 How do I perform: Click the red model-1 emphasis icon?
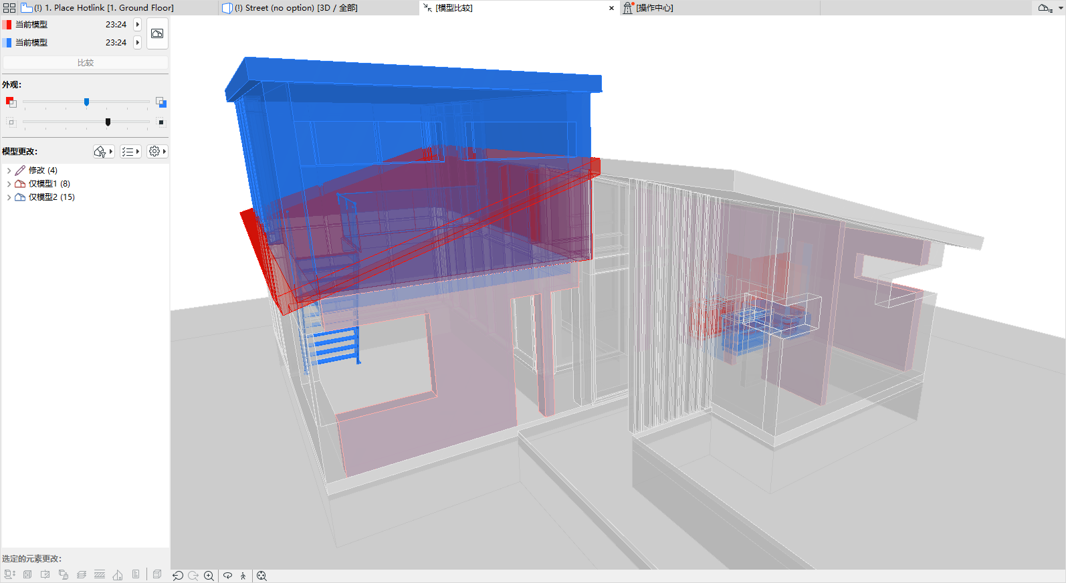click(x=11, y=102)
